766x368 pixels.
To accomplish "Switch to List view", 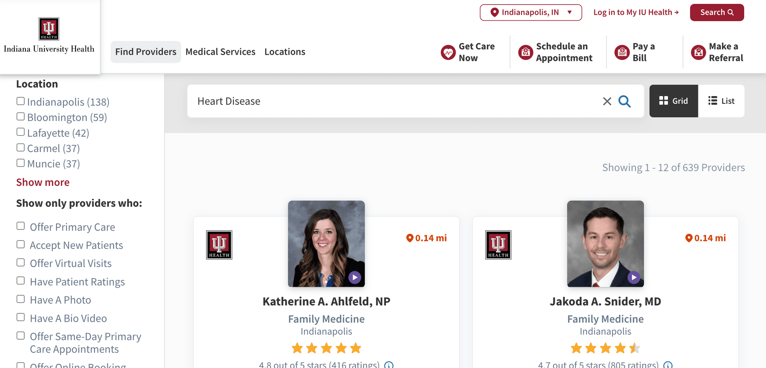I will (721, 101).
